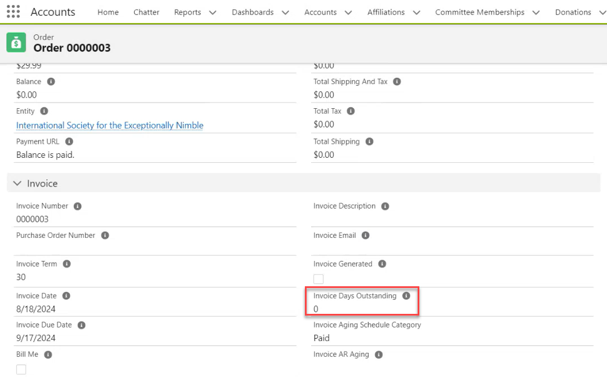Show help for Purchase Order Number
Screen dimensions: 607x377
point(105,236)
